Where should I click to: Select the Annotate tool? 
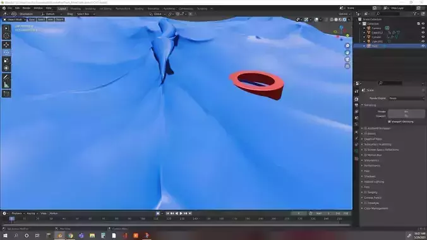click(x=6, y=77)
